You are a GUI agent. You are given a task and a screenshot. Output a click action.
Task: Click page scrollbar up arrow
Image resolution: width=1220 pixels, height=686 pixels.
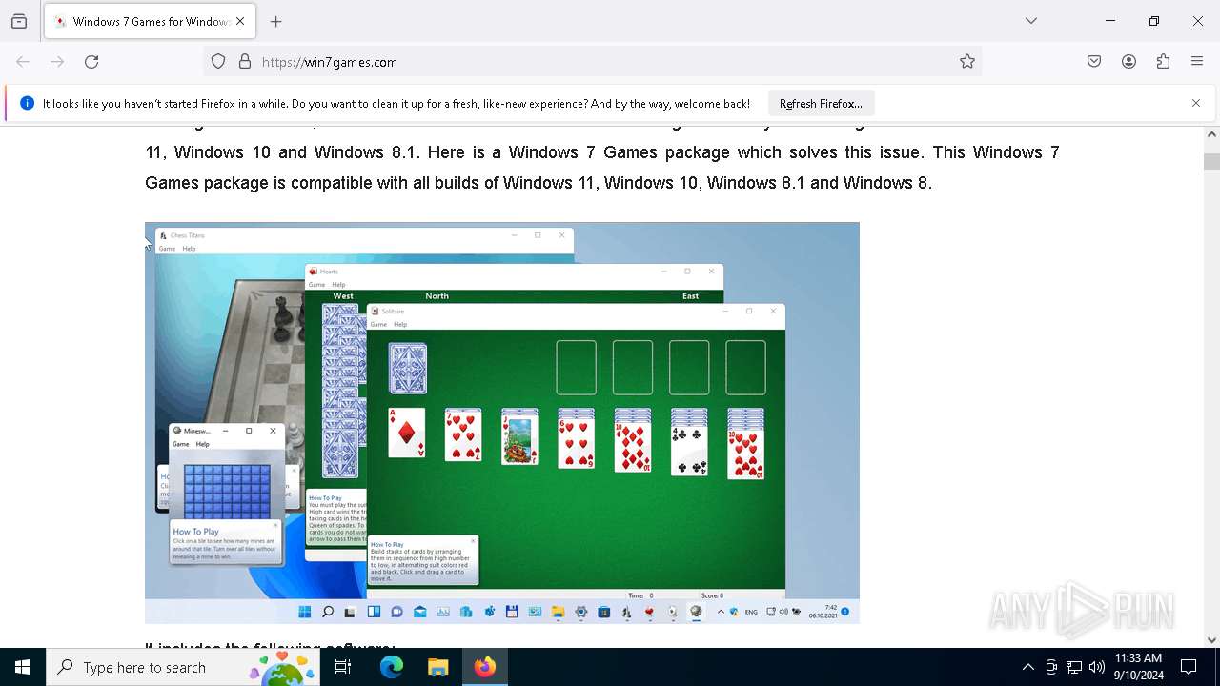pos(1211,134)
